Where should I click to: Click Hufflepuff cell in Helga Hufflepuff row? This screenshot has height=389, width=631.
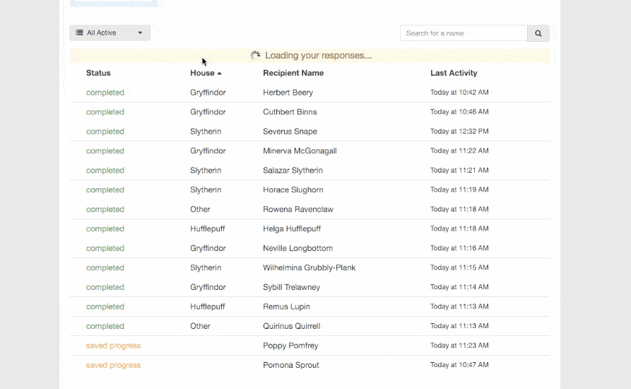tap(208, 228)
